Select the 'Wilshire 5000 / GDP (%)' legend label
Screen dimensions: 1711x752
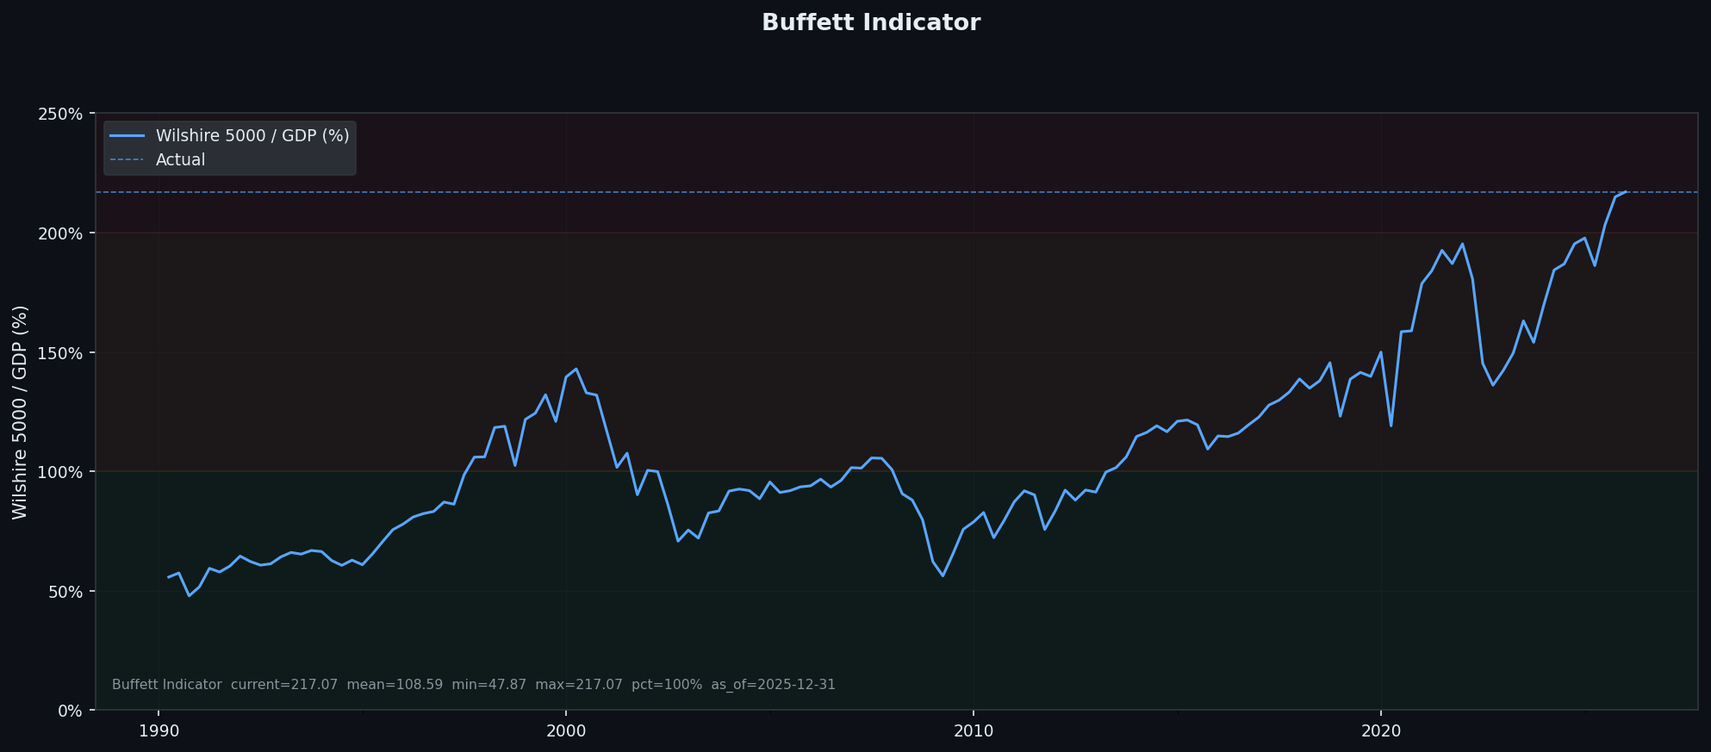click(x=252, y=136)
